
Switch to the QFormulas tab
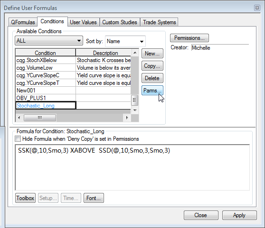[x=23, y=22]
